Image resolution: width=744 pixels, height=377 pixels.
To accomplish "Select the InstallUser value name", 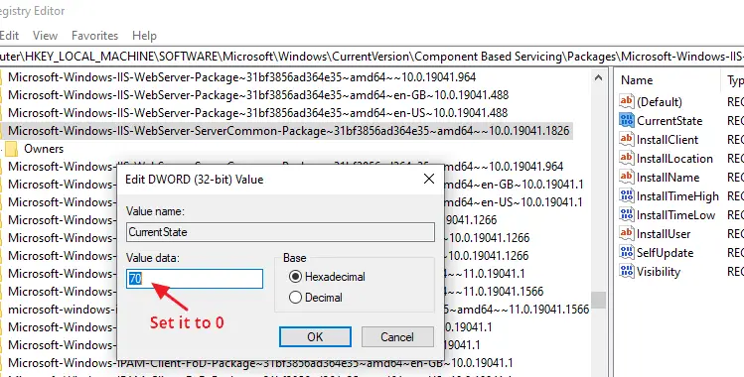I will coord(664,234).
